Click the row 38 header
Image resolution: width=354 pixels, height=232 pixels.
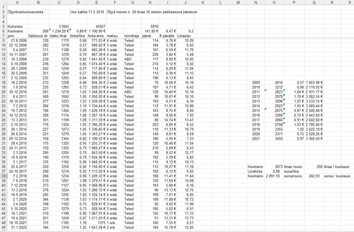(4, 176)
